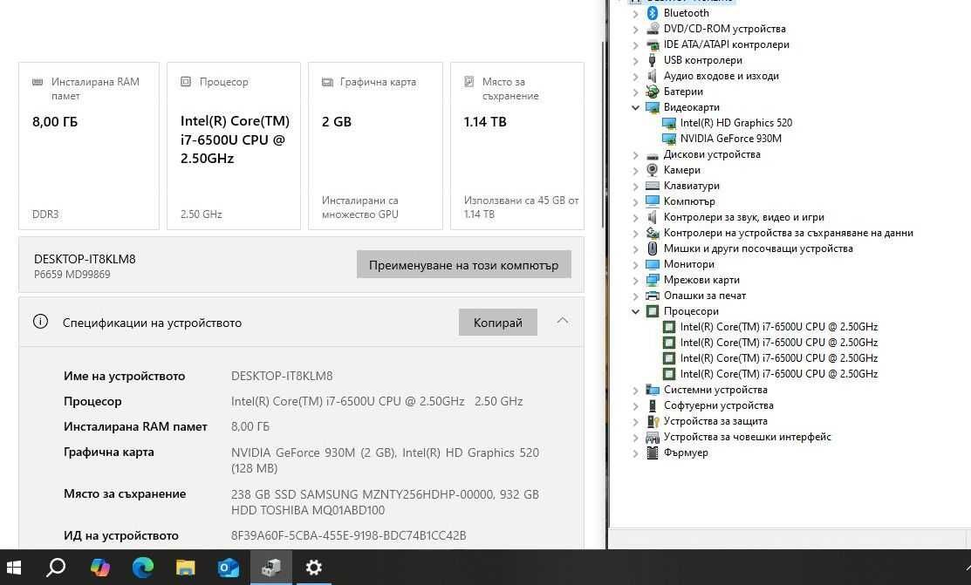Open the Инсталирана RAM памет card
The width and height of the screenshot is (971, 585).
tap(89, 146)
